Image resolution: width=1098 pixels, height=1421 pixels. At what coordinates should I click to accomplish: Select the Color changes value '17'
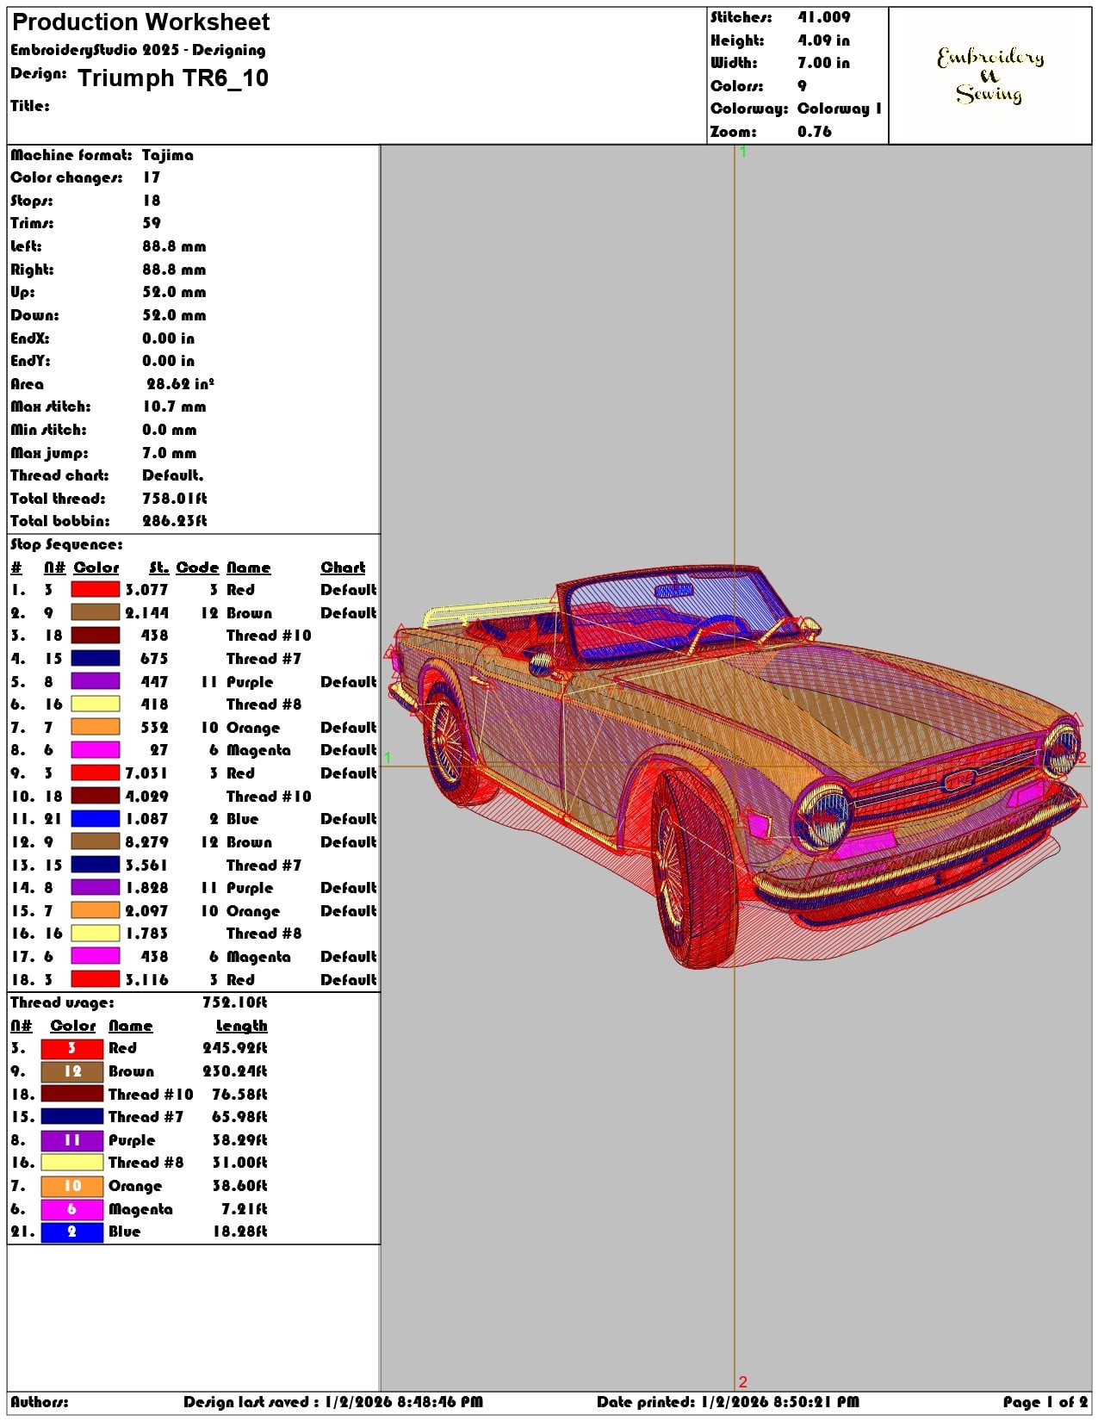[x=152, y=177]
